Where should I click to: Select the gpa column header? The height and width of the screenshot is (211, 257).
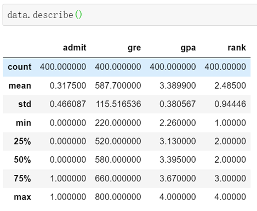click(188, 48)
